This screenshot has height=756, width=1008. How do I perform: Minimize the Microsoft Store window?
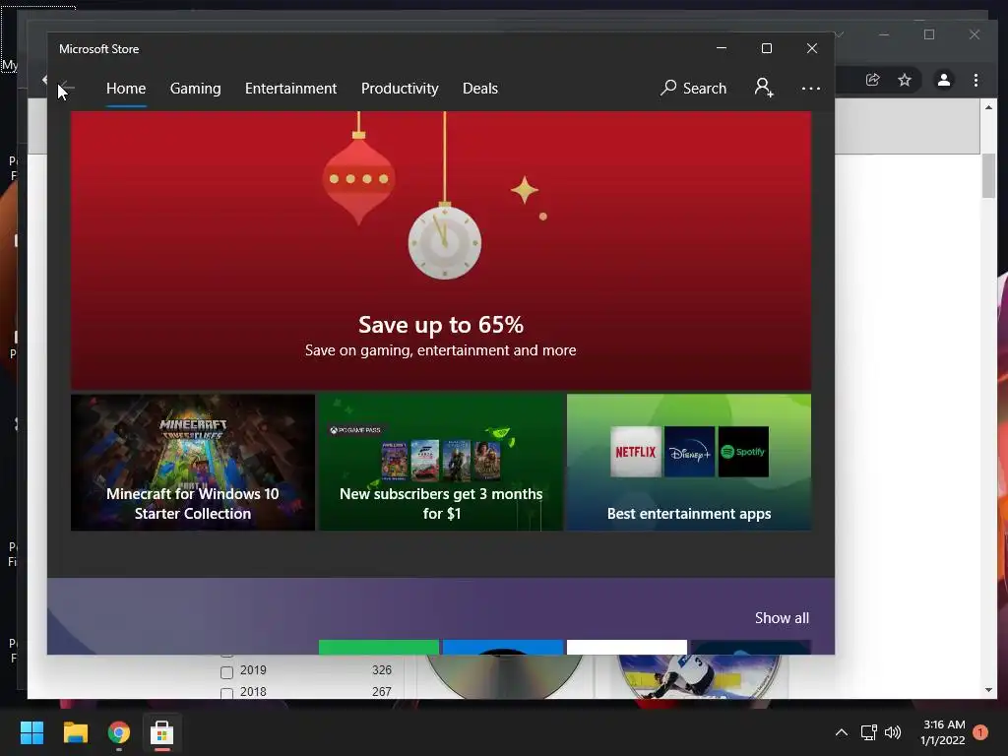tap(722, 48)
